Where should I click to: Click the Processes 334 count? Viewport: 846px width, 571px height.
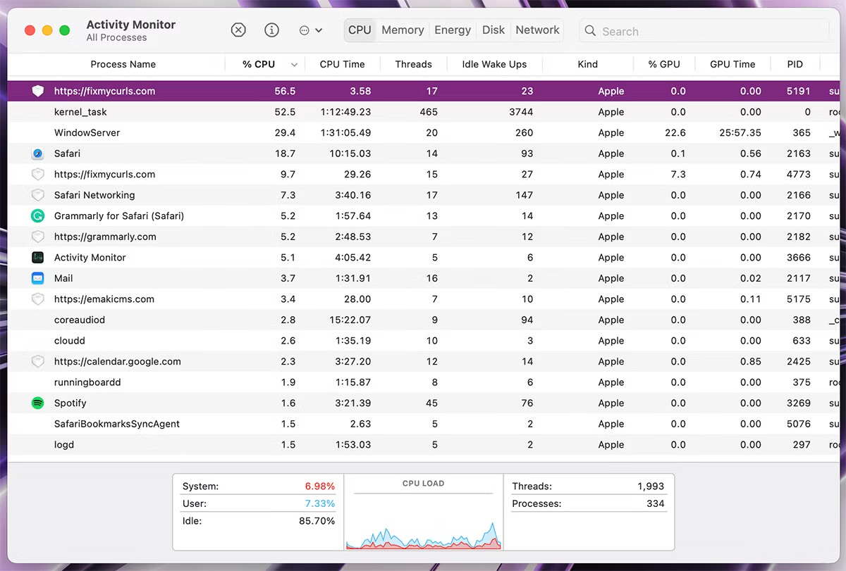(656, 504)
